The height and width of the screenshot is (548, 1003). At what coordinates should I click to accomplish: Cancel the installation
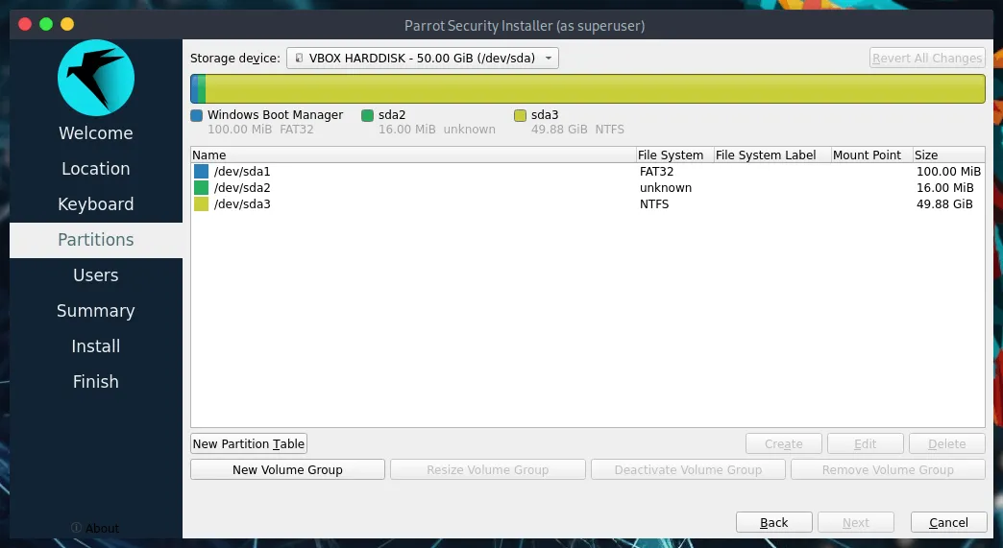click(x=948, y=522)
